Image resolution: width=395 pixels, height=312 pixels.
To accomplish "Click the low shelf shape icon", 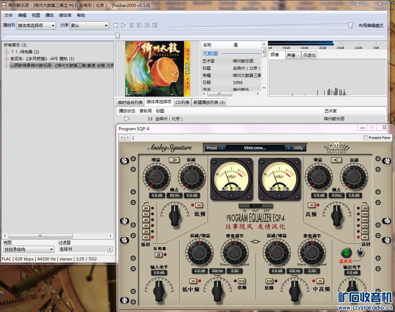I will 174,160.
